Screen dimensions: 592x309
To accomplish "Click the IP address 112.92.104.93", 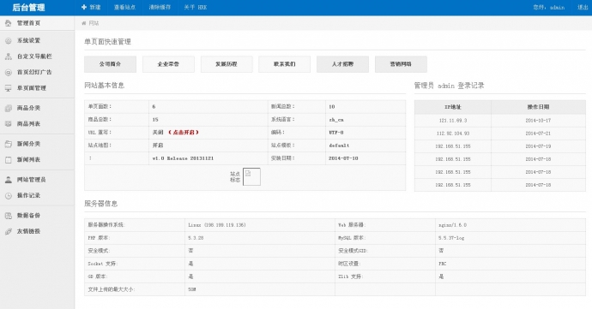I will (453, 134).
